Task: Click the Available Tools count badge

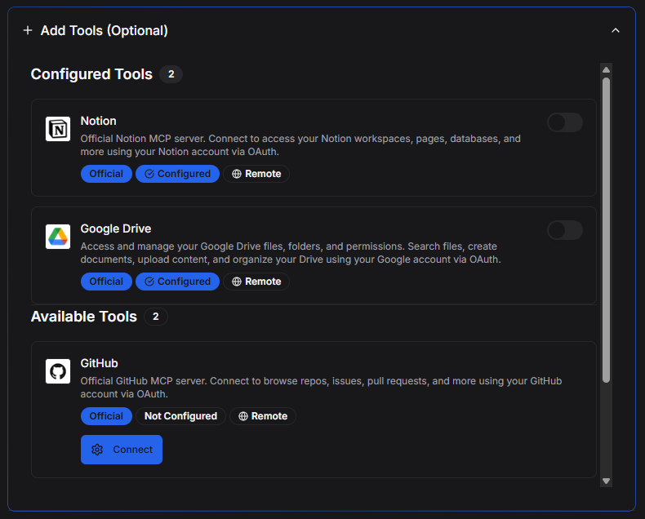Action: pos(155,317)
